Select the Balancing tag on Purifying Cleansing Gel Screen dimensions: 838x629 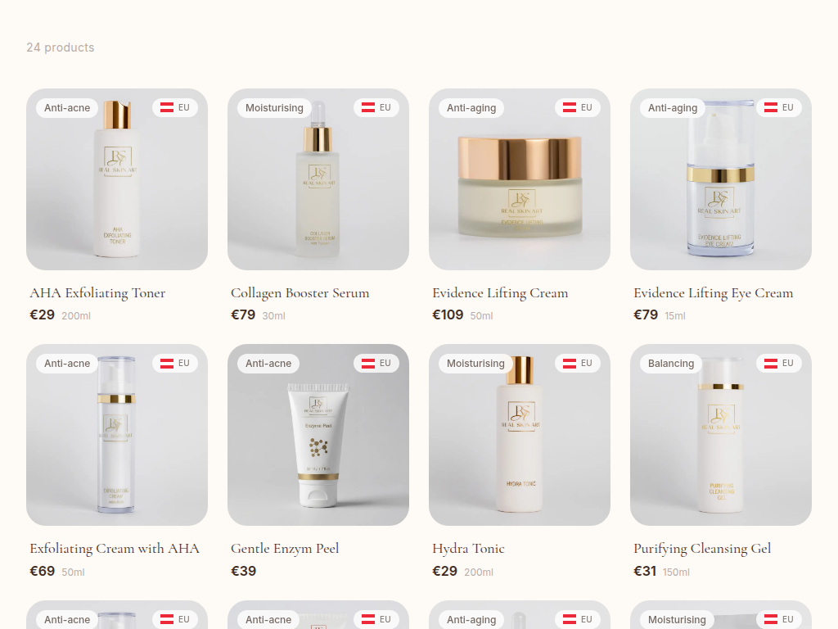click(x=671, y=364)
